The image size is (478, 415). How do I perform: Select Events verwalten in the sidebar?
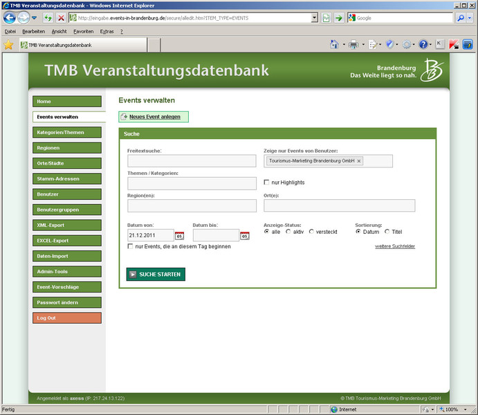tap(69, 117)
